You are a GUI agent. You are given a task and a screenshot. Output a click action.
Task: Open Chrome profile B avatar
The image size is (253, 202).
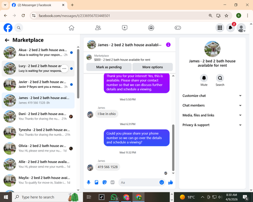pyautogui.click(x=238, y=16)
